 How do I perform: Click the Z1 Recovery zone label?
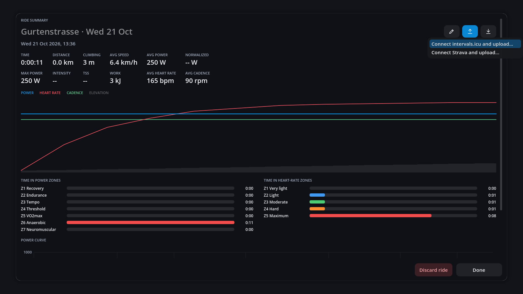pos(32,188)
